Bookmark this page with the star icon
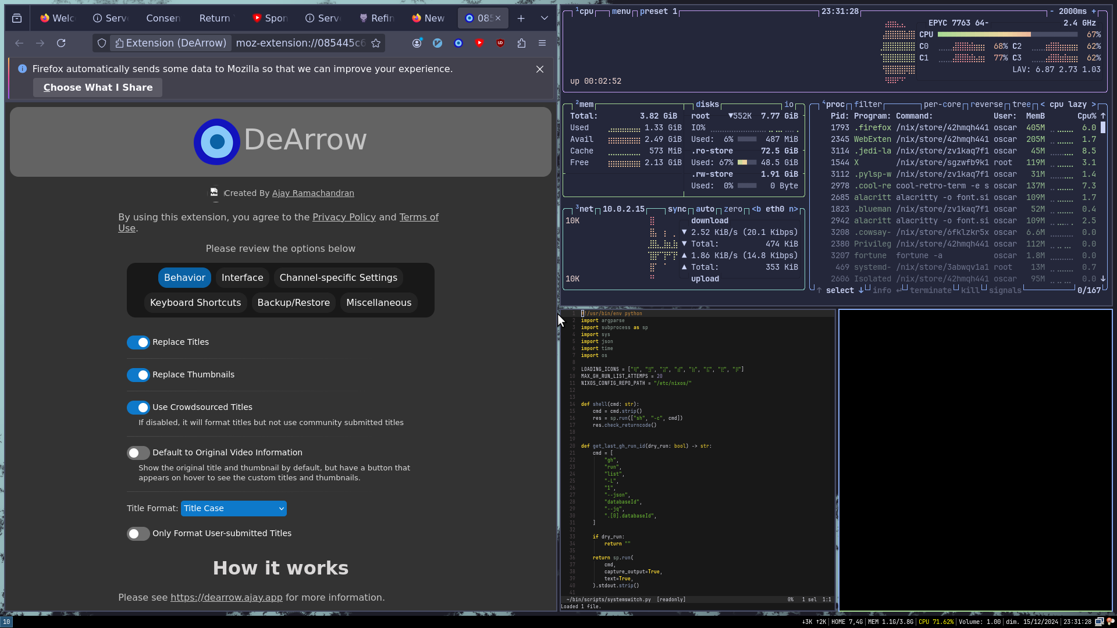1117x628 pixels. click(x=376, y=43)
